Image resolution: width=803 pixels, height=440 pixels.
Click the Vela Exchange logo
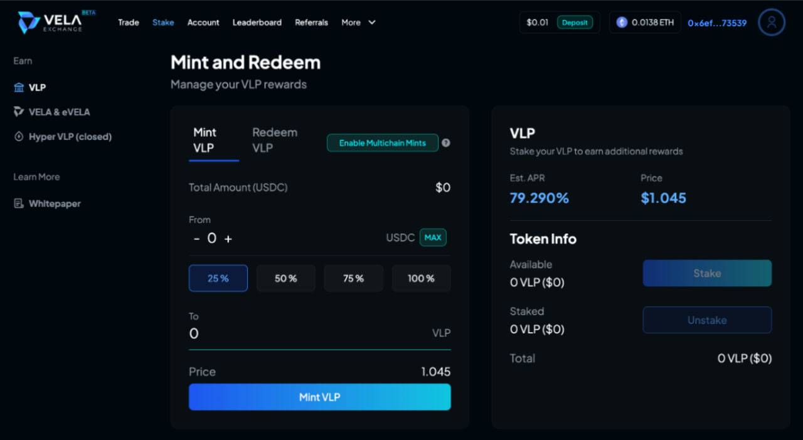[x=56, y=22]
